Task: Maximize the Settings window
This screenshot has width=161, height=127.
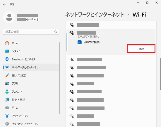Action: click(147, 3)
